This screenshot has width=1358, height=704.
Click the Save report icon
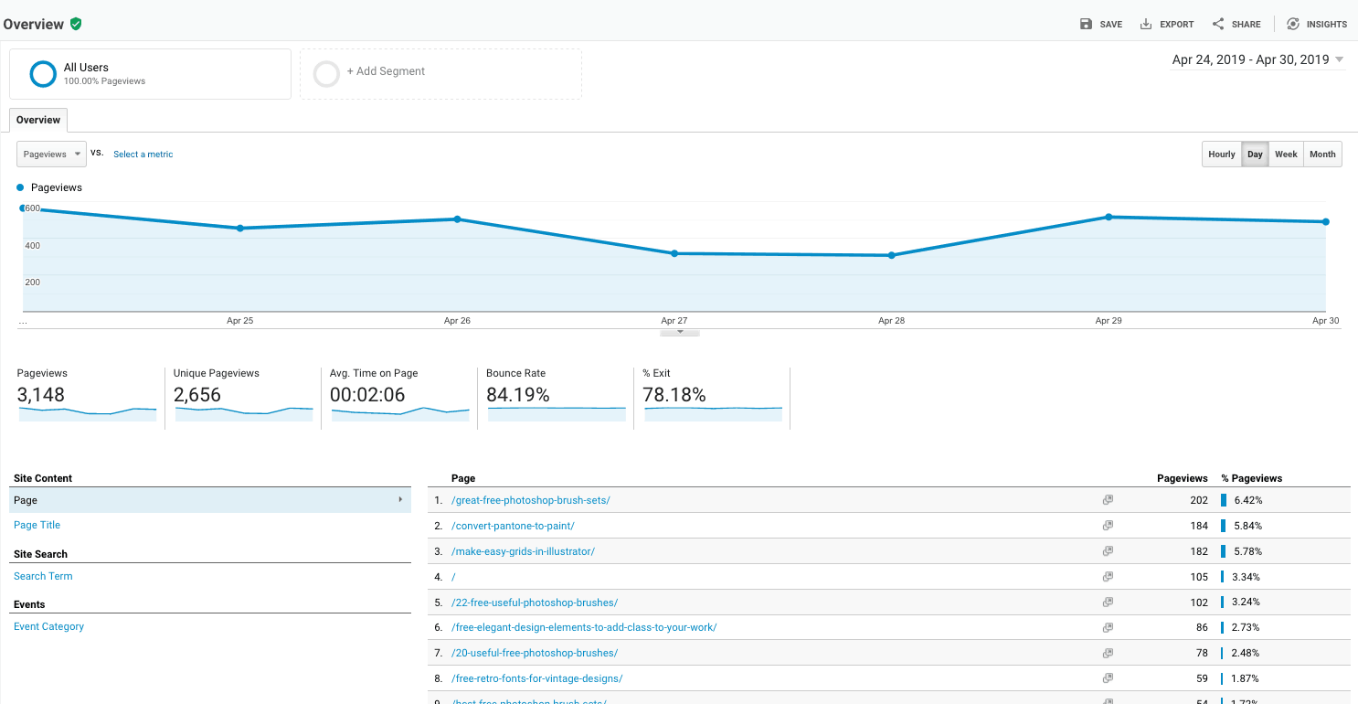tap(1086, 24)
